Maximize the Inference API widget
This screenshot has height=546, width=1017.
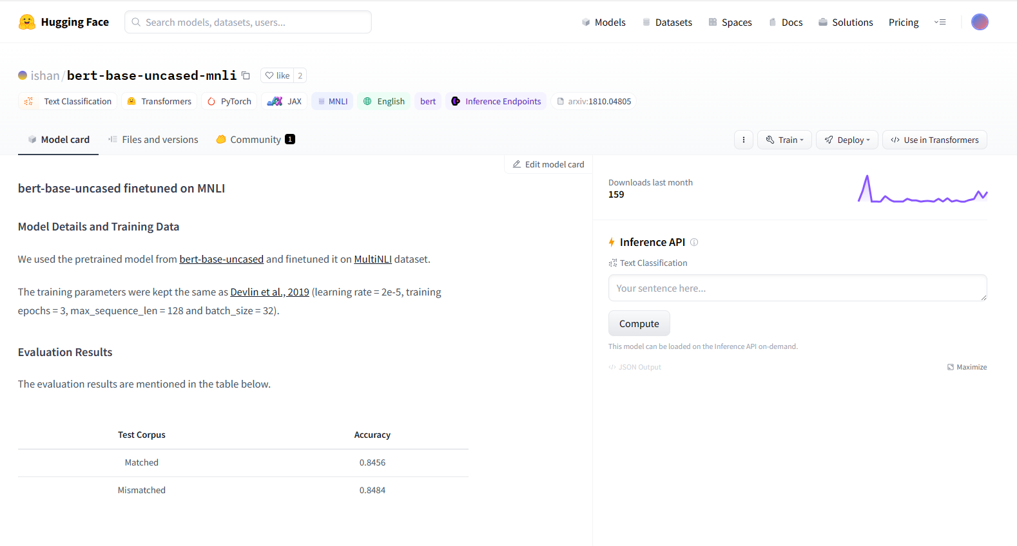pyautogui.click(x=967, y=367)
